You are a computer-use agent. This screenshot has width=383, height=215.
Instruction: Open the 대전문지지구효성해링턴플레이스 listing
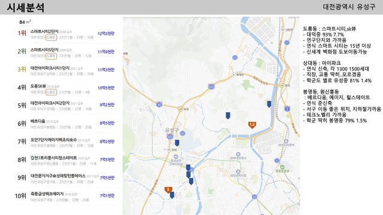click(66, 179)
